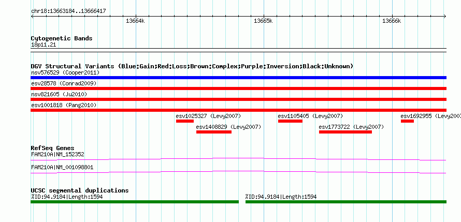
Task: Click the FAM210A|NM_152352 gene label
Action: (x=58, y=154)
